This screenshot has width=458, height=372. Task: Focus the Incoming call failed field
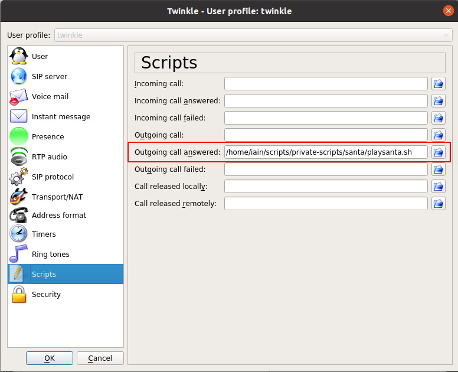[x=326, y=118]
